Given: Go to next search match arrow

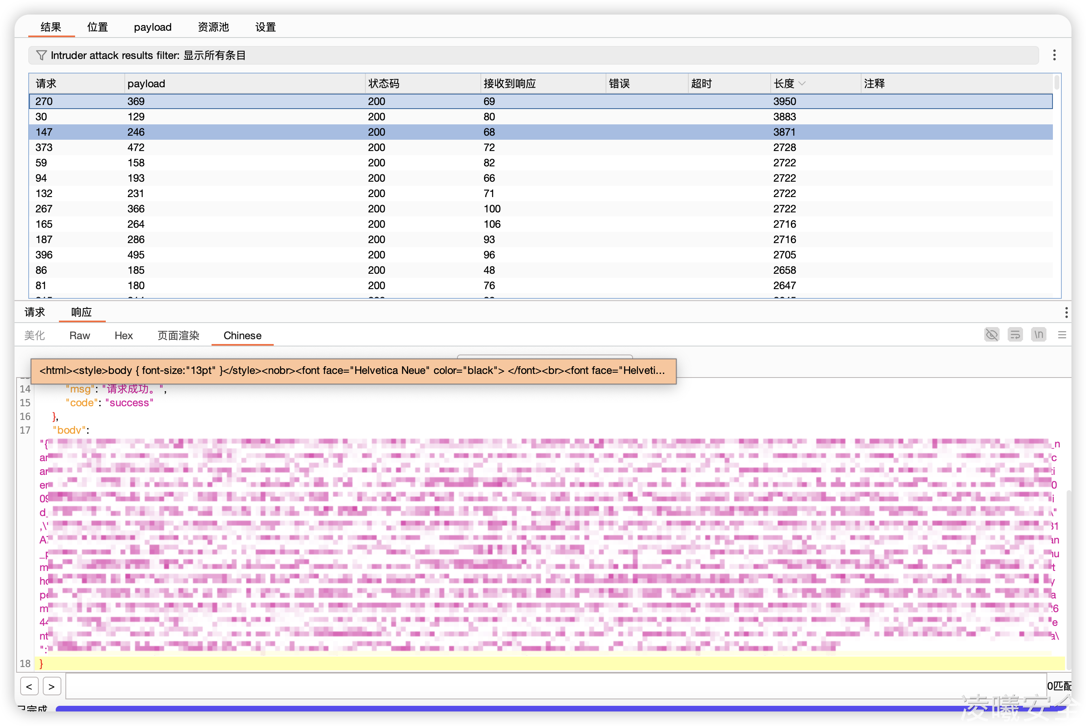Looking at the screenshot, I should tap(51, 686).
